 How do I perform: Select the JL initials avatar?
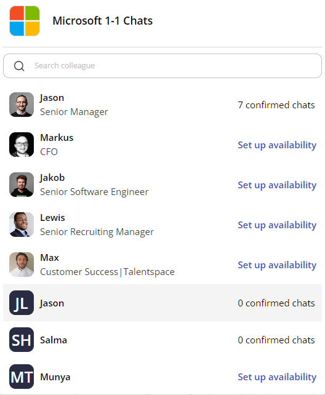pos(22,303)
